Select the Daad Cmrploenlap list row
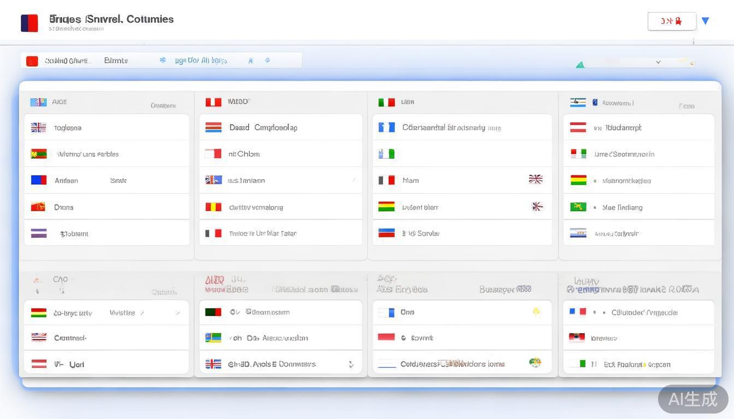 click(280, 128)
